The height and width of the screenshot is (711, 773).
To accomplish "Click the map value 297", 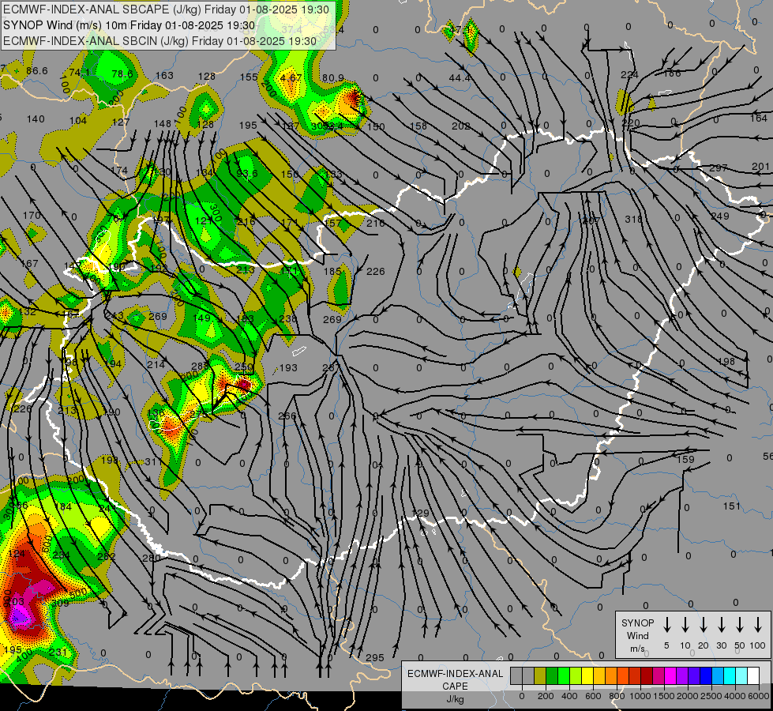I will 719,168.
